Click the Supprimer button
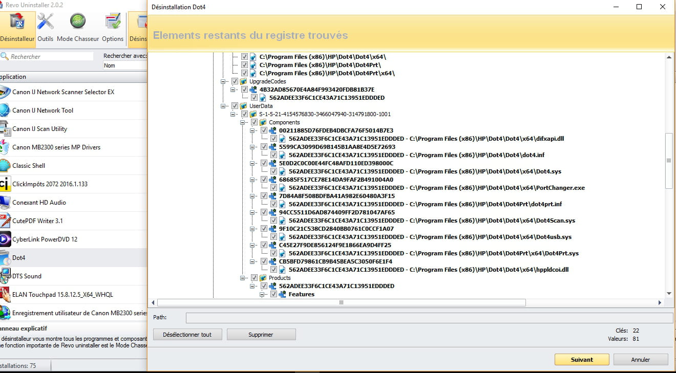This screenshot has height=373, width=676. (x=261, y=335)
